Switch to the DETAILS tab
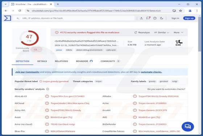 tap(42, 61)
